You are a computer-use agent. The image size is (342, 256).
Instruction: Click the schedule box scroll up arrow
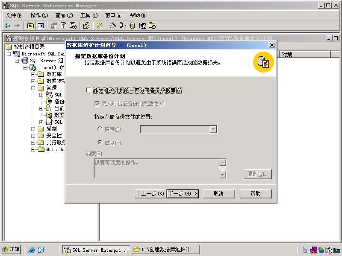[x=222, y=163]
